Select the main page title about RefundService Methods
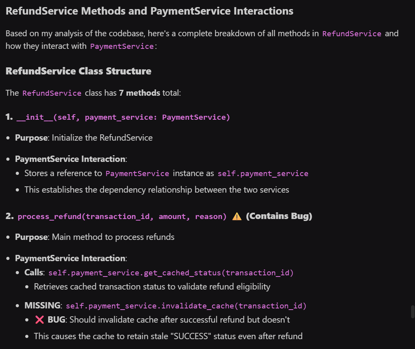This screenshot has width=415, height=349. pyautogui.click(x=149, y=11)
